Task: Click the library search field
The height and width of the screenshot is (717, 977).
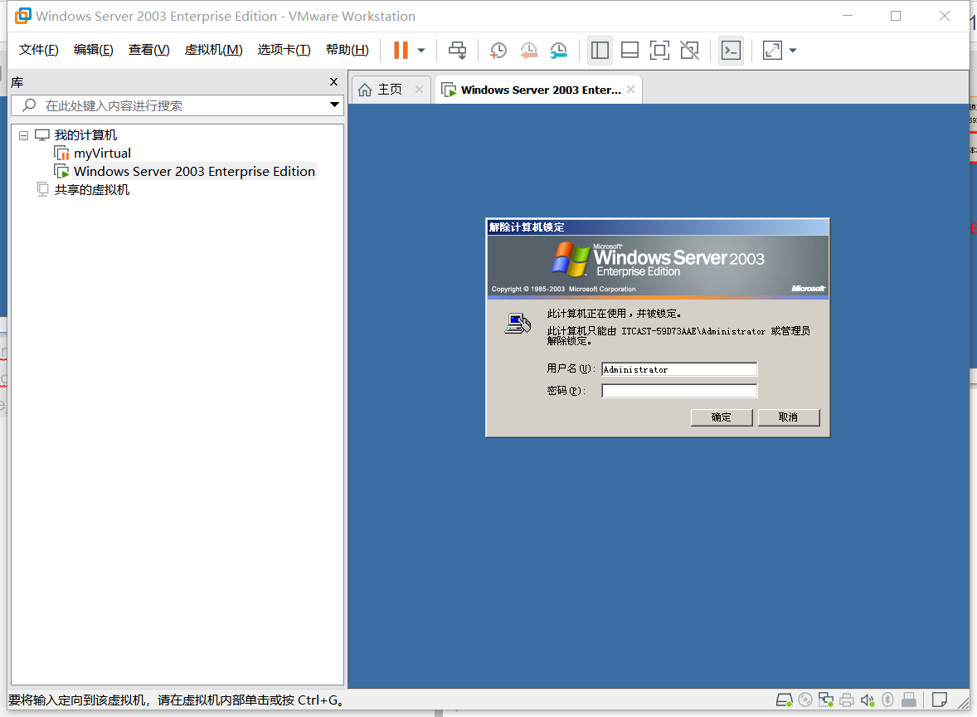Action: 177,105
